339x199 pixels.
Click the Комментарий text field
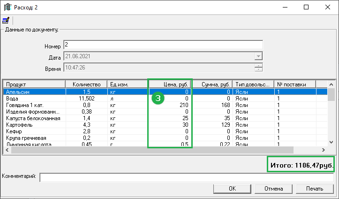(x=187, y=177)
